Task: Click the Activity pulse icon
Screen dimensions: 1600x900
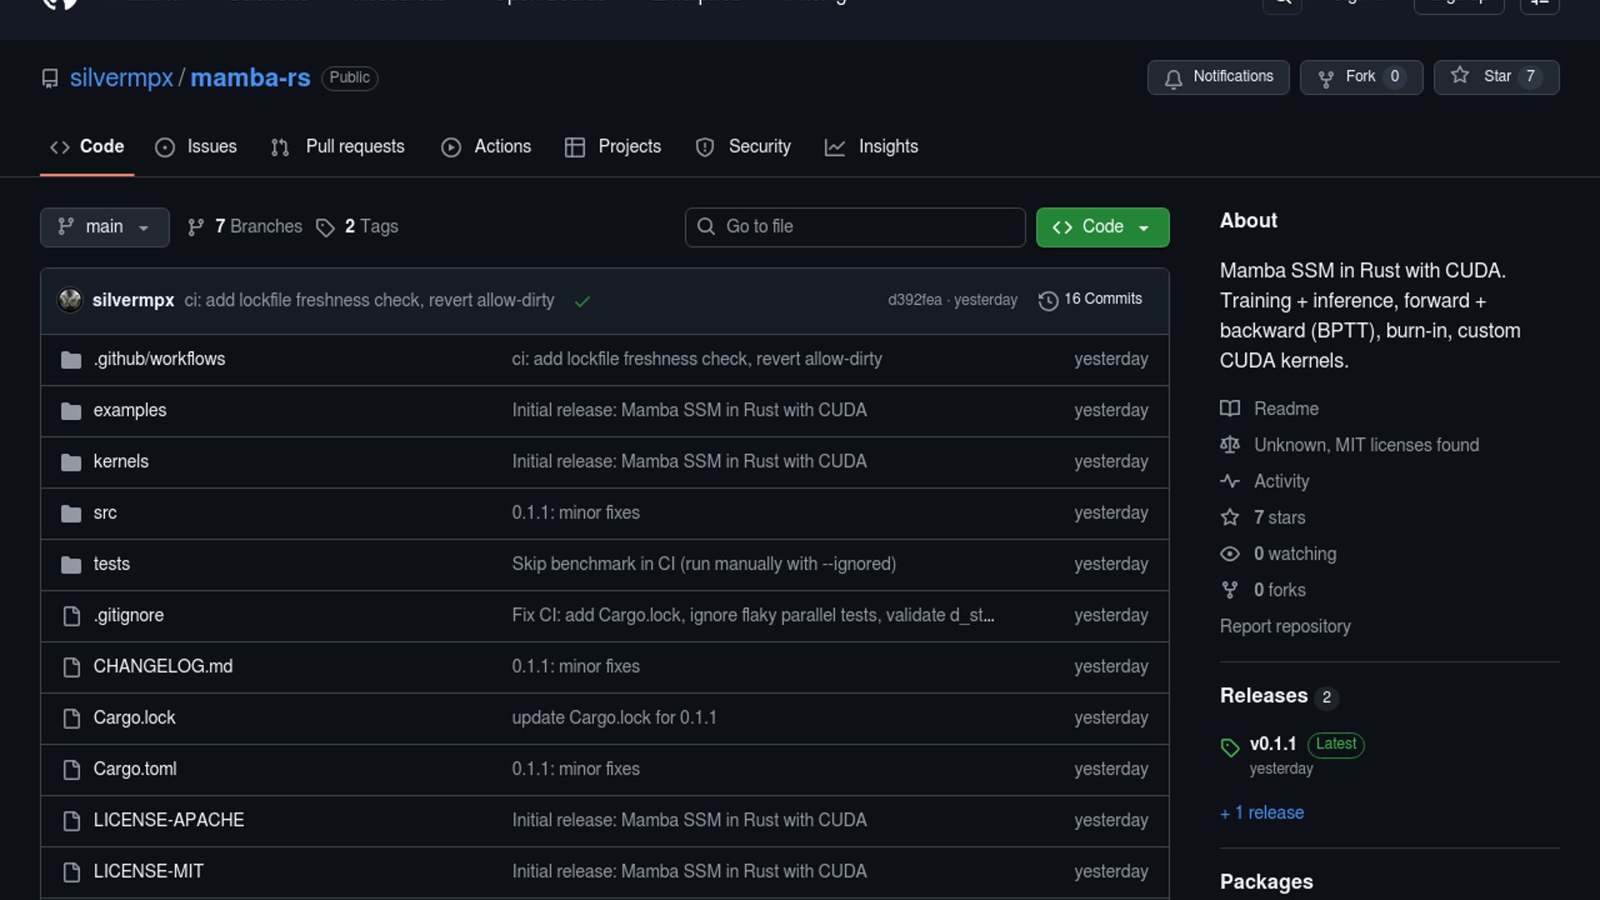Action: click(1230, 482)
